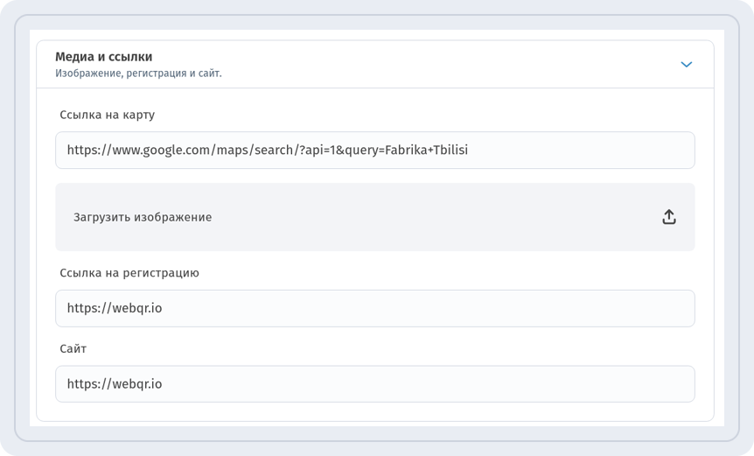
Task: Open the Загрузить изображение upload area
Action: click(x=375, y=217)
